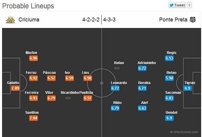The height and width of the screenshot is (137, 202).
Task: Open player Uendel's name link
Action: (172, 113)
